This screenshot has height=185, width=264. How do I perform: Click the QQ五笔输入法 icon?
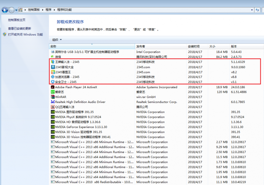click(x=53, y=107)
